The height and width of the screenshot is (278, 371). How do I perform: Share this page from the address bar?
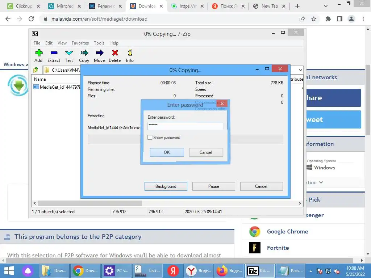click(x=302, y=19)
